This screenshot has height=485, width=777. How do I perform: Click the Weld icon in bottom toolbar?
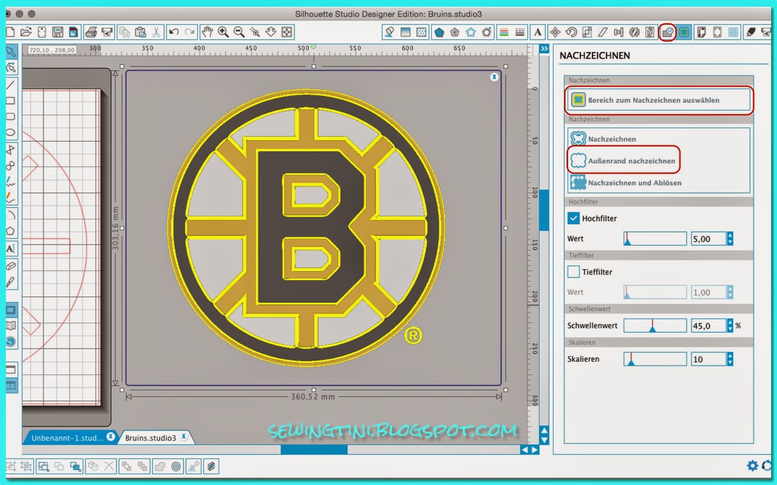pyautogui.click(x=160, y=467)
